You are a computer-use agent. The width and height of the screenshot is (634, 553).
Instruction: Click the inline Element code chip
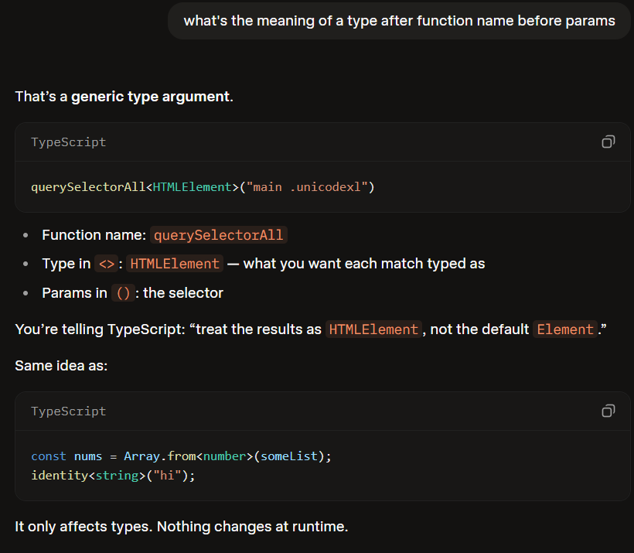tap(565, 329)
